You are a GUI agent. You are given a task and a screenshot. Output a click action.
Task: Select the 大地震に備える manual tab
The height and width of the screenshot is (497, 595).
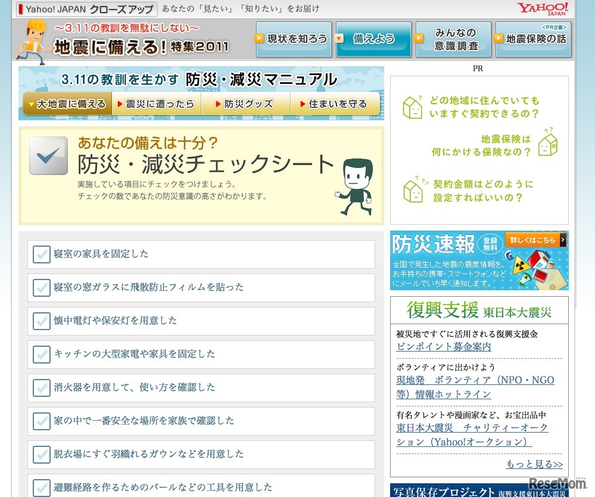tap(67, 104)
